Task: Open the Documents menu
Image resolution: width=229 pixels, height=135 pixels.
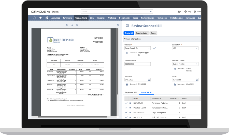Action: [x=124, y=18]
